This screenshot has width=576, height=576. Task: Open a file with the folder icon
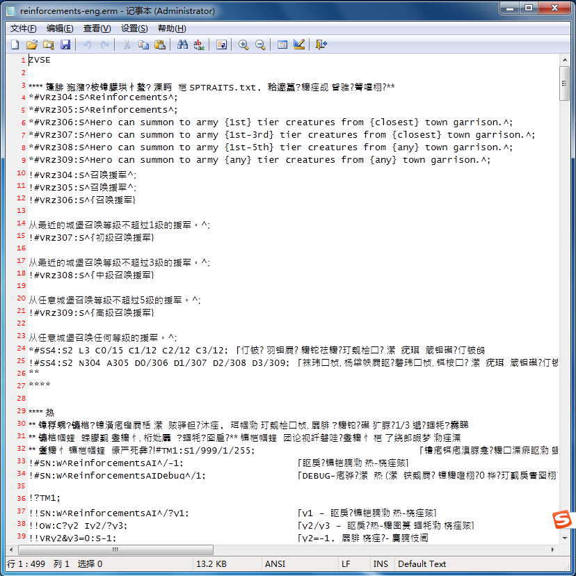(x=31, y=45)
